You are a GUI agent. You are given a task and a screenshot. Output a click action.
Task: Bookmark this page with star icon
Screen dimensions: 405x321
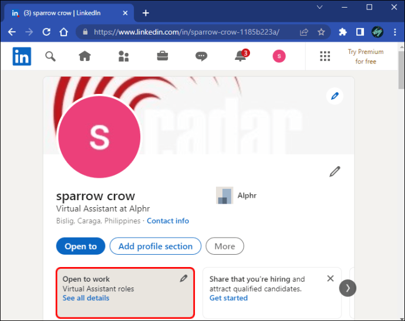point(321,32)
